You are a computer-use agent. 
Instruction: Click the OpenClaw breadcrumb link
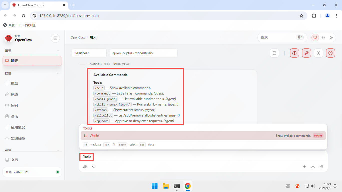[78, 37]
